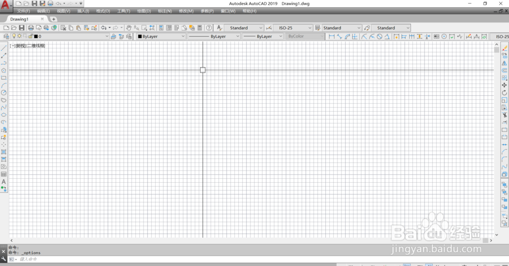
Task: Open the 修改(M) menu
Action: (x=186, y=11)
